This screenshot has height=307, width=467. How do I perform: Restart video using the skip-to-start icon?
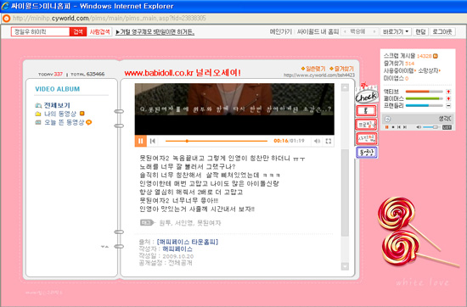click(x=153, y=141)
